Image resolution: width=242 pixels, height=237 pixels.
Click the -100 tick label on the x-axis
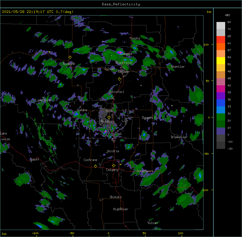pyautogui.click(x=35, y=233)
